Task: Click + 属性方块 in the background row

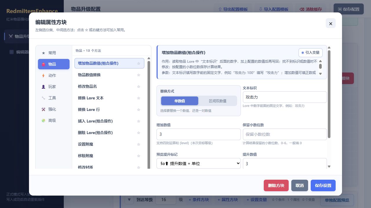Action: [x=228, y=200]
